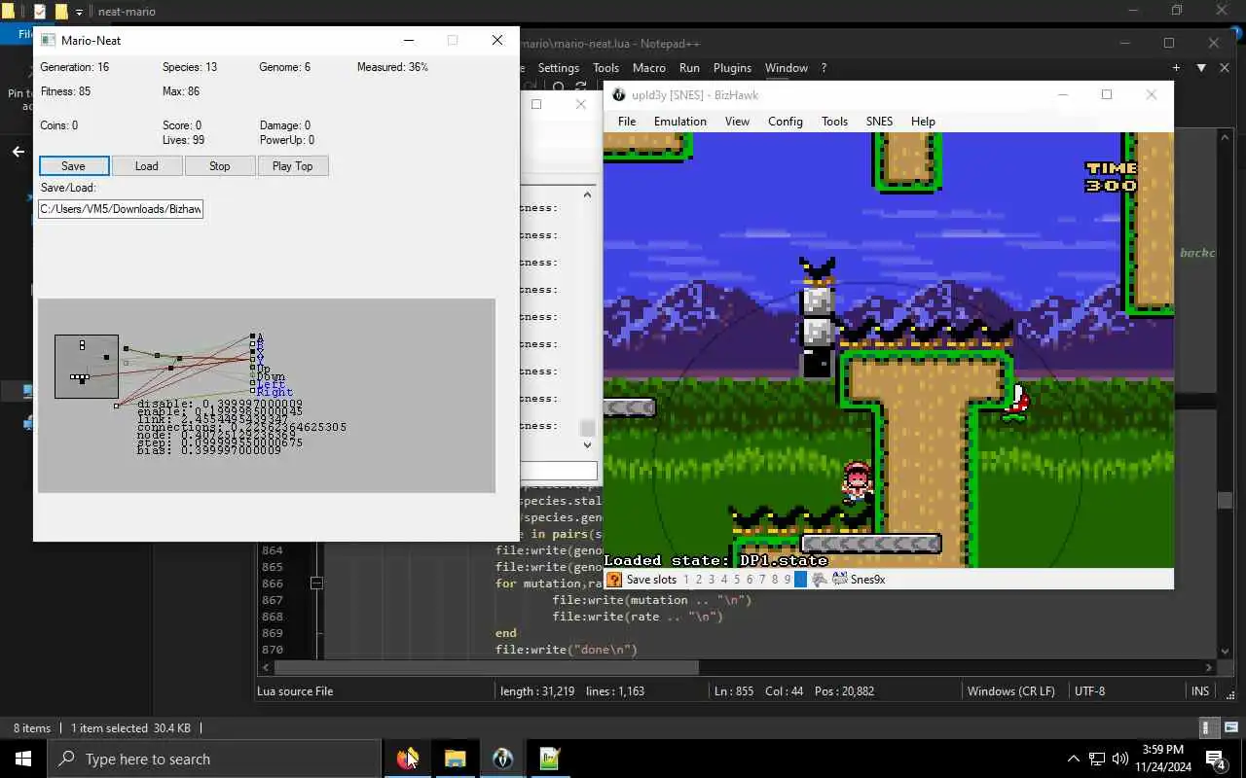Click the Play Top button
Viewport: 1246px width, 778px height.
tap(293, 166)
